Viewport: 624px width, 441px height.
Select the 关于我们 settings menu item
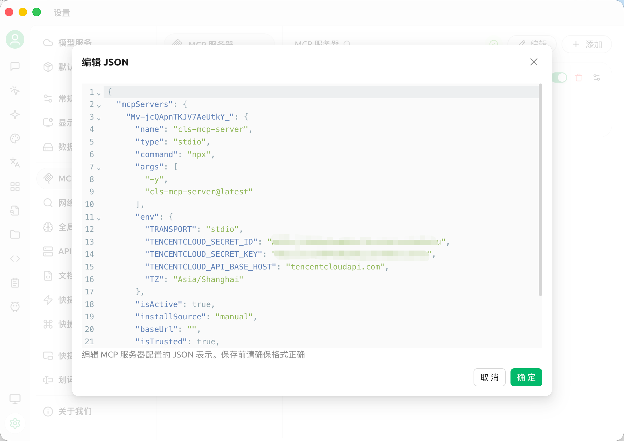pos(75,411)
